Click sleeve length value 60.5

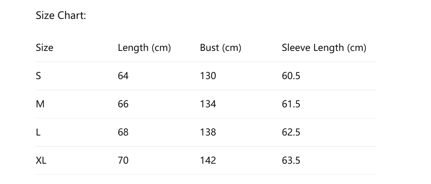tap(291, 76)
